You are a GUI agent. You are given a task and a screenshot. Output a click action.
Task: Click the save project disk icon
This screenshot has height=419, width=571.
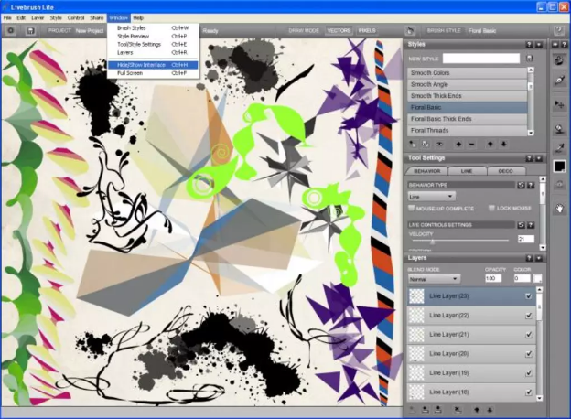(x=31, y=30)
